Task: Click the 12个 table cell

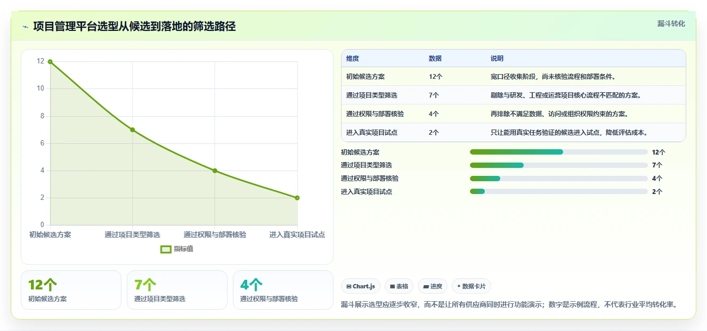Action: [436, 77]
